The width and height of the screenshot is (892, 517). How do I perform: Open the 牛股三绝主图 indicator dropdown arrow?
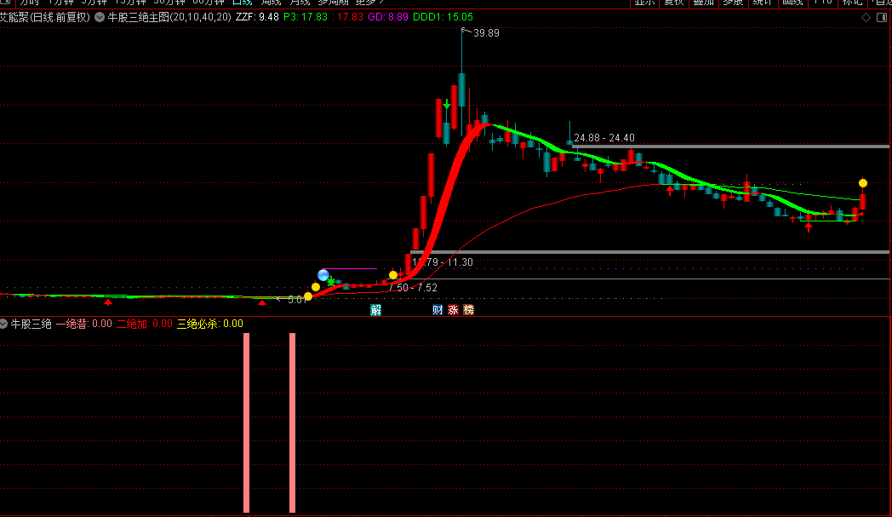(x=100, y=17)
